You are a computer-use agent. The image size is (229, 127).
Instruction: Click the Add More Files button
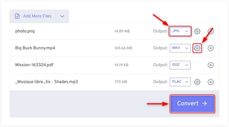click(x=33, y=16)
